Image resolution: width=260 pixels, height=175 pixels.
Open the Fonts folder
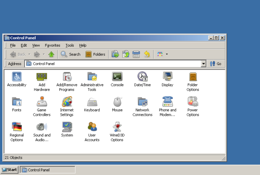pyautogui.click(x=16, y=104)
